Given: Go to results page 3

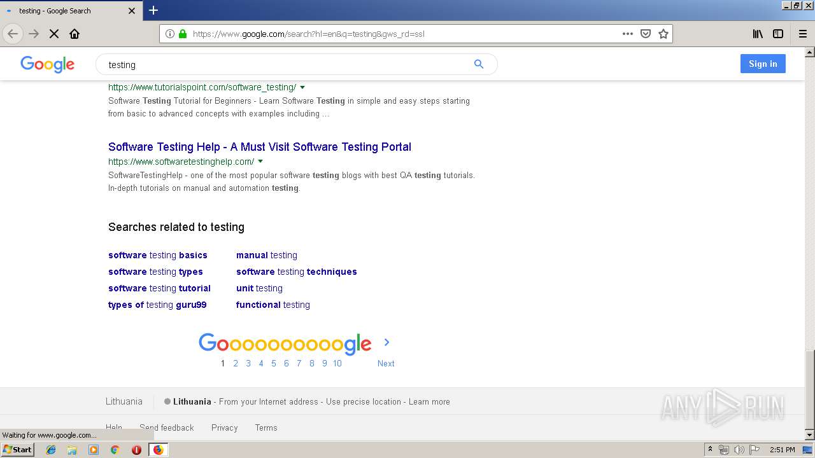Looking at the screenshot, I should pyautogui.click(x=248, y=363).
